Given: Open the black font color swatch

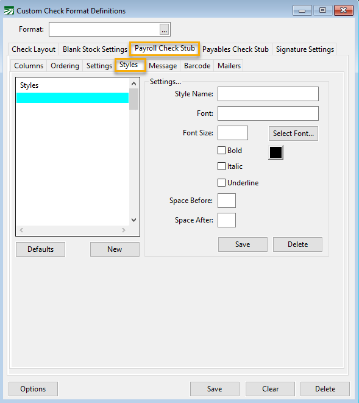Looking at the screenshot, I should coord(275,152).
